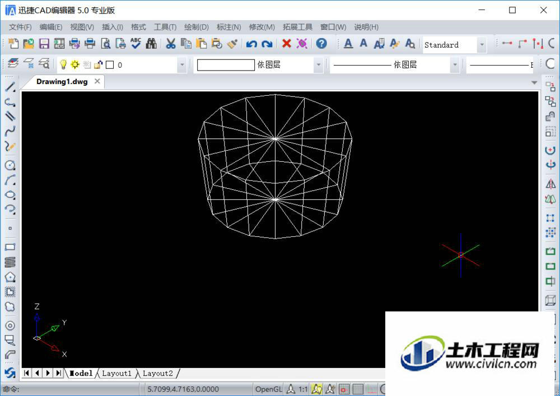The width and height of the screenshot is (560, 396).
Task: Select the Spline curve tool in left toolbar
Action: pos(10,131)
